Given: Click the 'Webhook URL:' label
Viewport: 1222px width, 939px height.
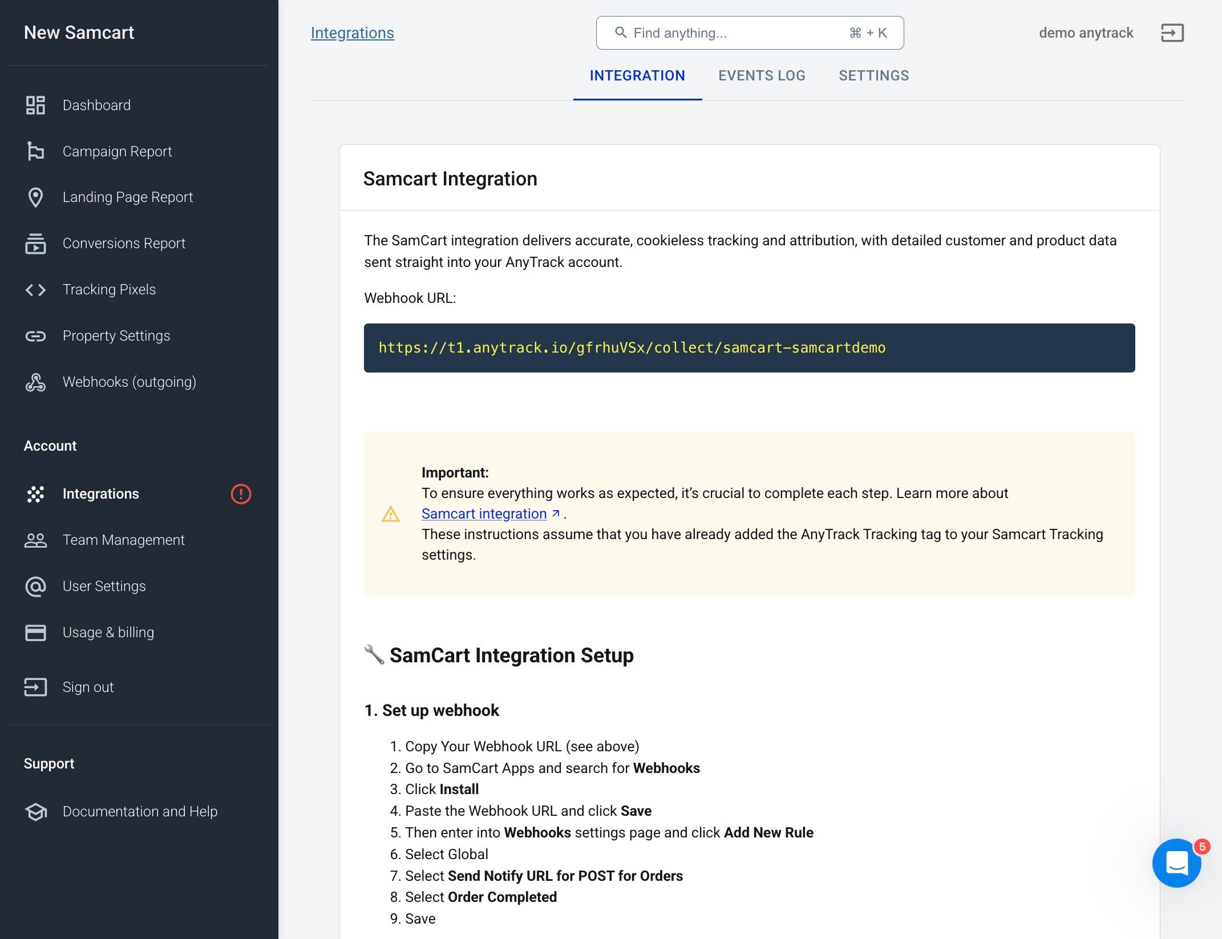Looking at the screenshot, I should pyautogui.click(x=410, y=298).
